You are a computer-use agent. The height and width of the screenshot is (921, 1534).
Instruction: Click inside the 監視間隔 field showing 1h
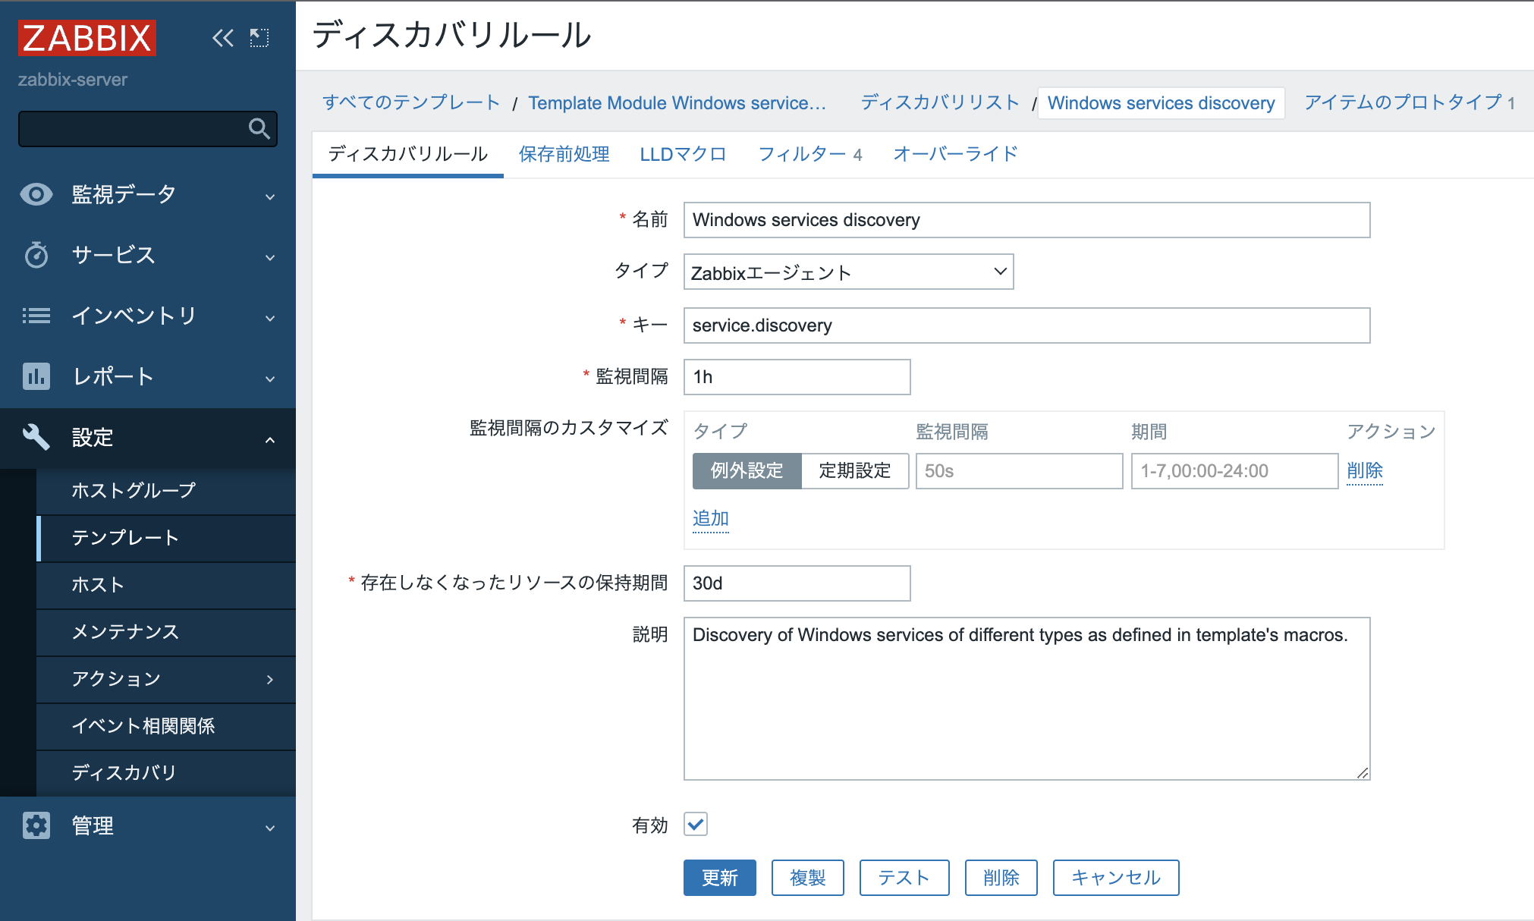tap(796, 377)
